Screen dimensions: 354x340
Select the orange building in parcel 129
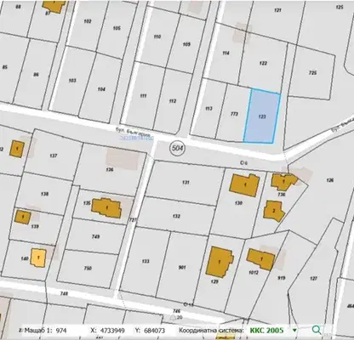220,262
